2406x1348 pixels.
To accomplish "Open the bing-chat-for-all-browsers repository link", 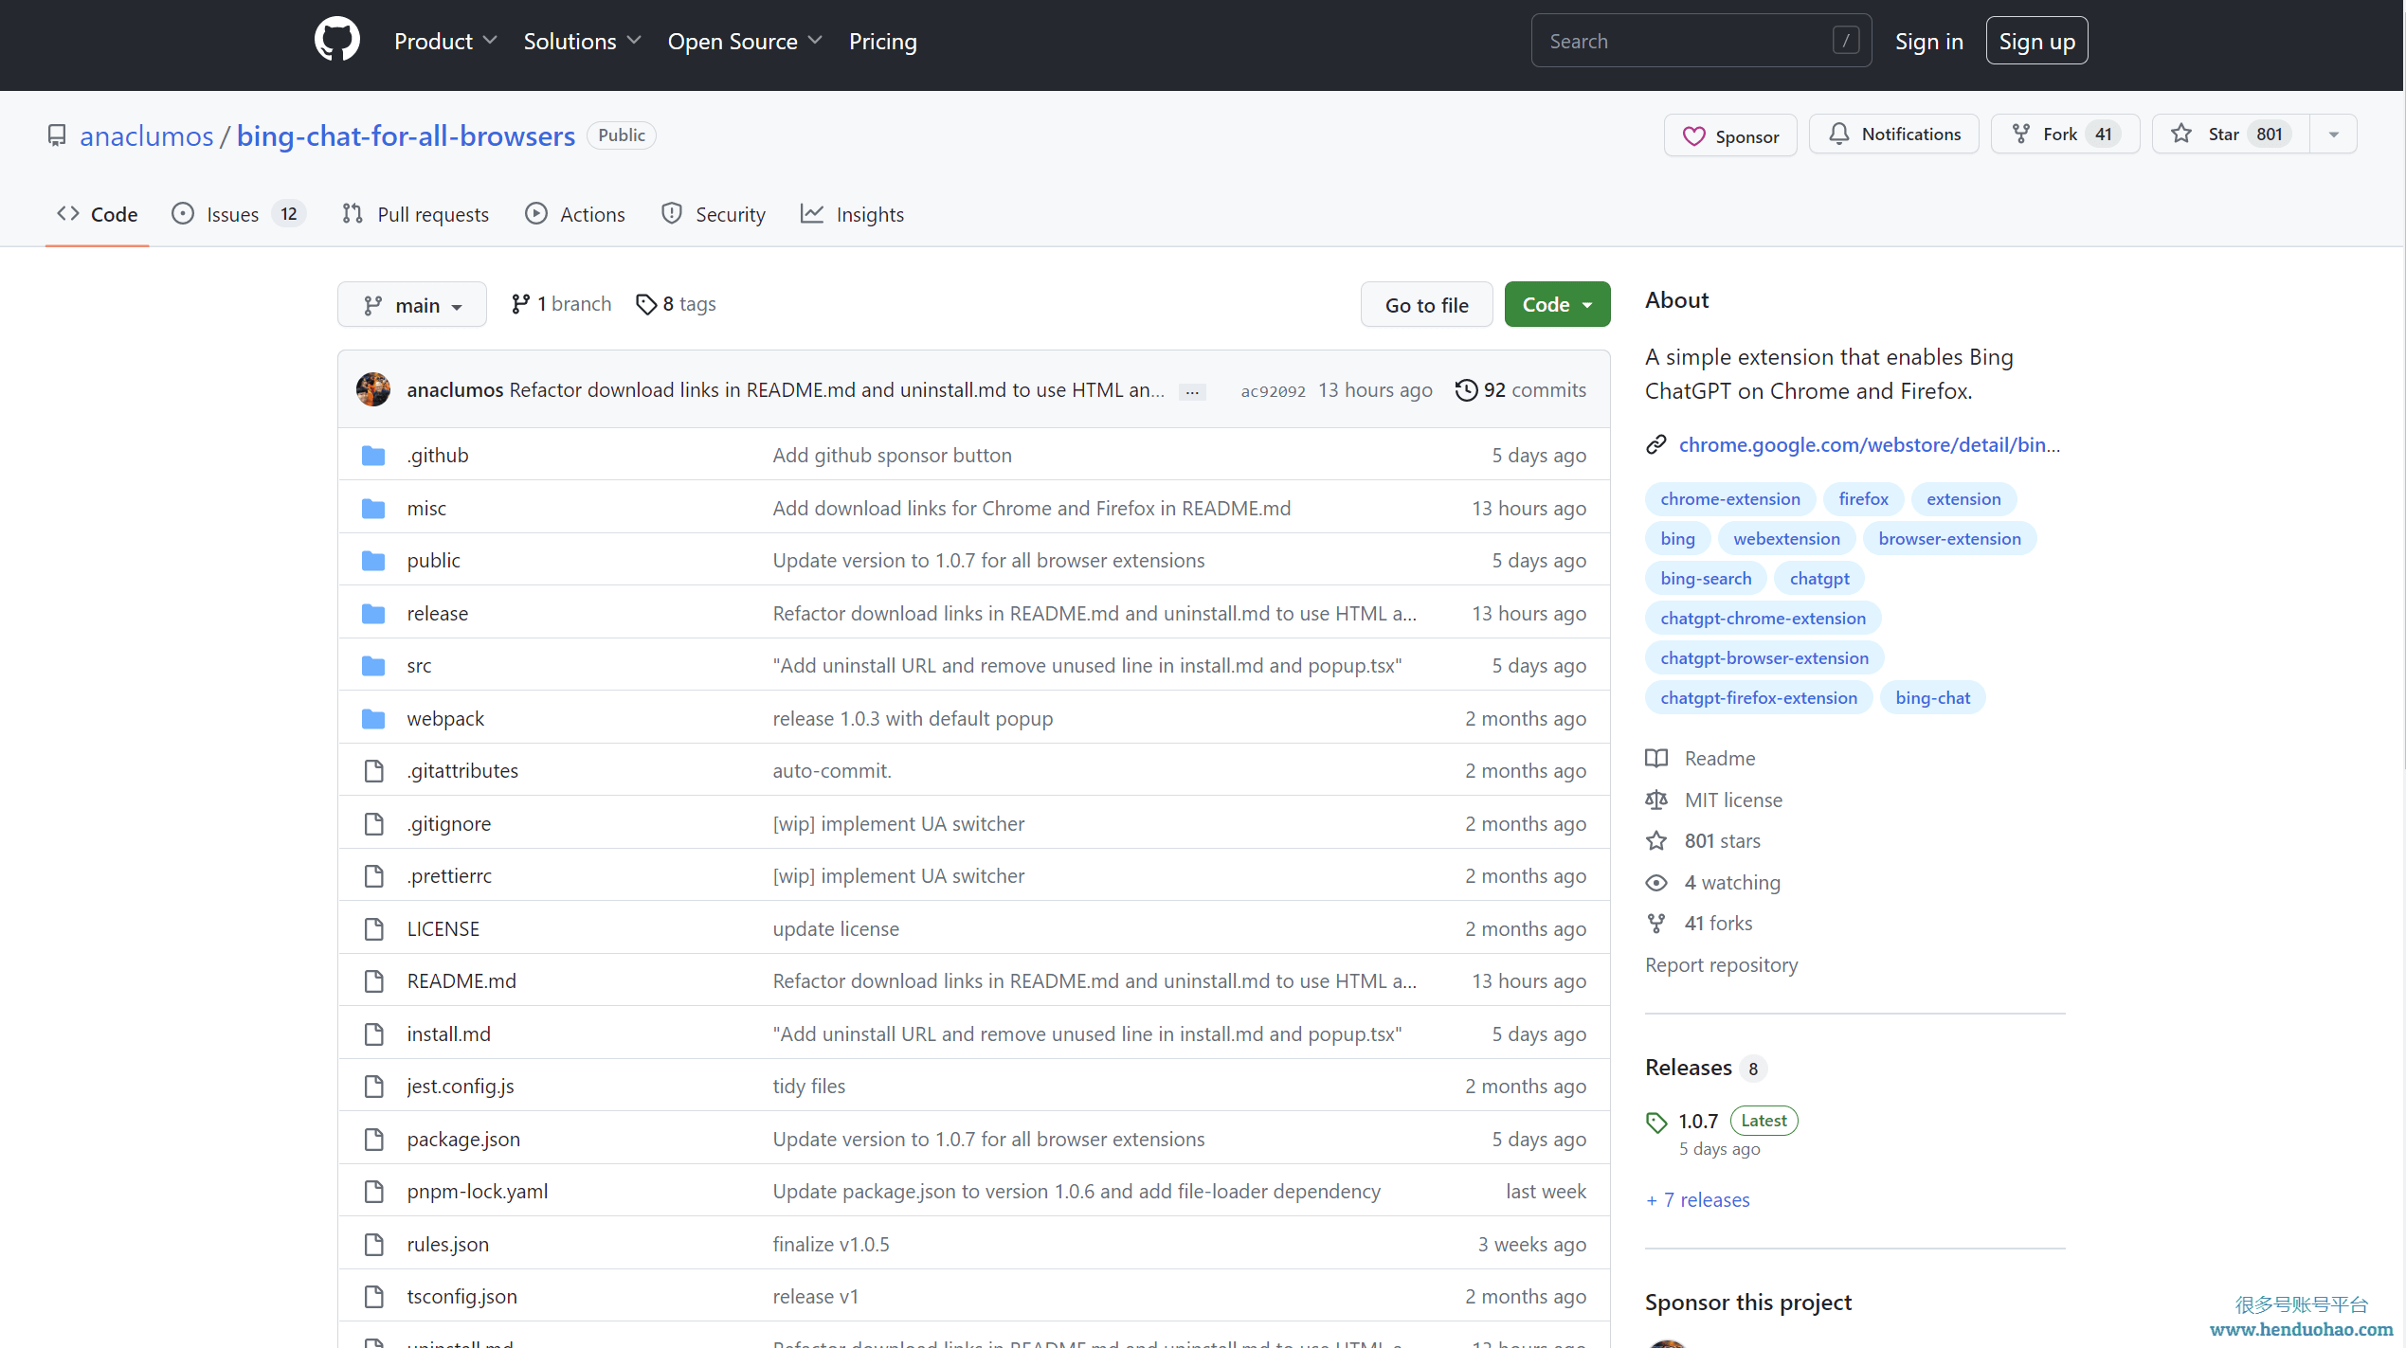I will (x=406, y=135).
